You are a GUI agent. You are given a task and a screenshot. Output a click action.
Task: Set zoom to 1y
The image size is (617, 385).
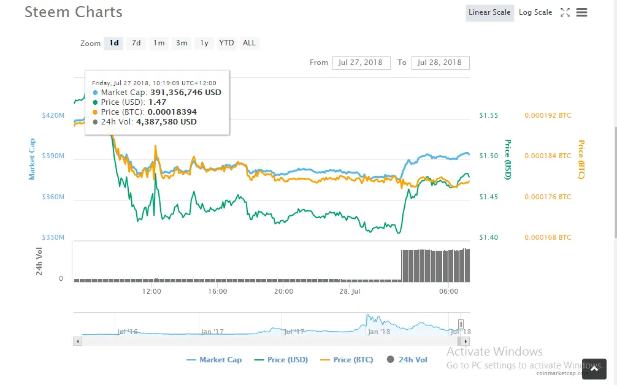(x=204, y=43)
